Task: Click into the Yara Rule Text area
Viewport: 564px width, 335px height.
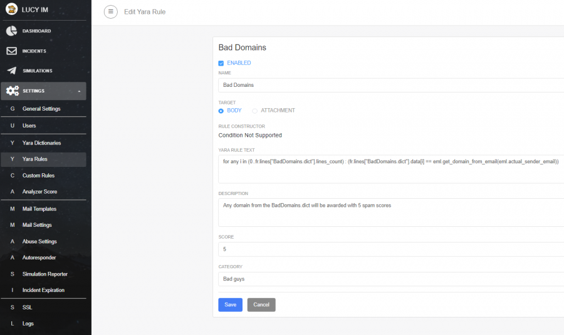Action: pyautogui.click(x=389, y=169)
